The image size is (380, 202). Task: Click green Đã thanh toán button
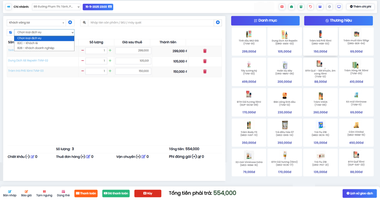[x=116, y=193]
